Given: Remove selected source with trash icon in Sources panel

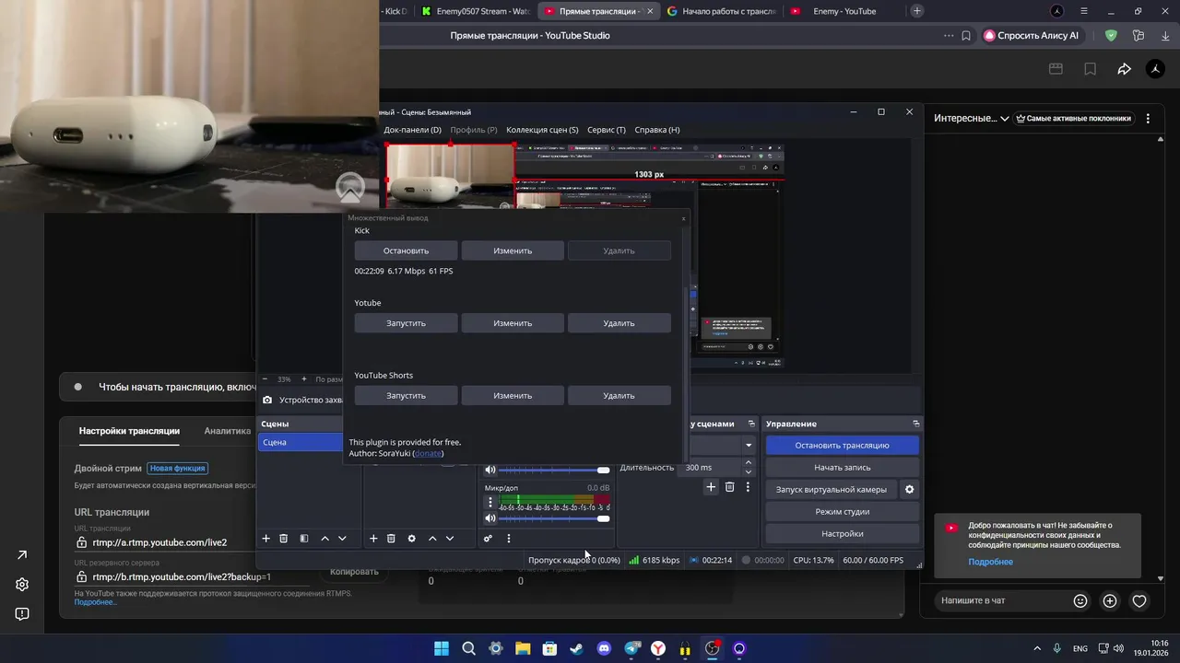Looking at the screenshot, I should click(391, 539).
